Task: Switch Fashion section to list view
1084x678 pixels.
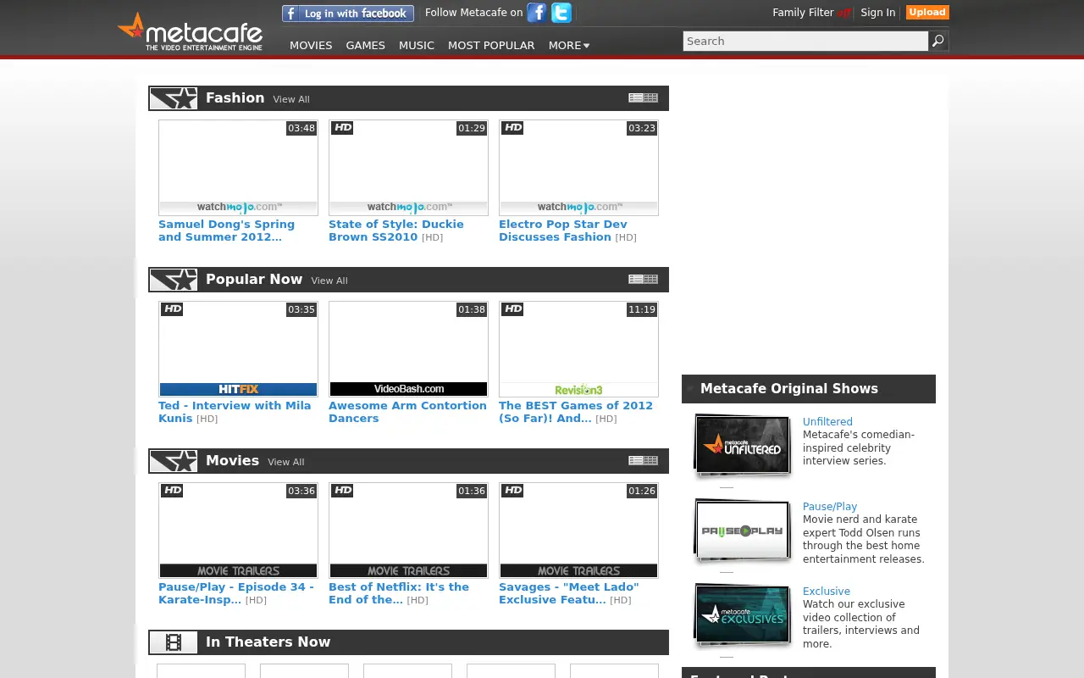Action: [x=635, y=97]
